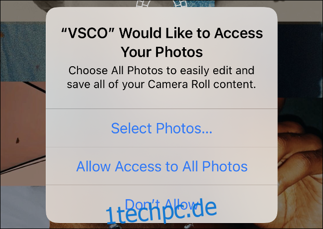
Task: Open the peach-colored thumbnail on left
Action: (x=23, y=133)
